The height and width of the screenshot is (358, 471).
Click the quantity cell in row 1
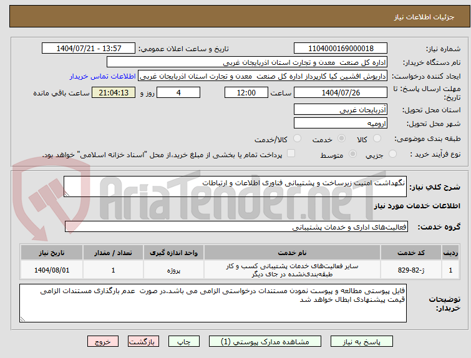point(113,270)
